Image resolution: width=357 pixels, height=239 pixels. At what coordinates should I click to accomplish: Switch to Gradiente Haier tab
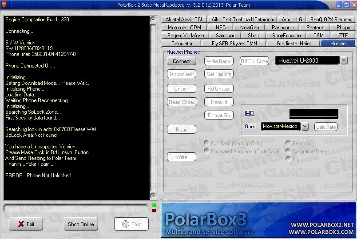(294, 44)
